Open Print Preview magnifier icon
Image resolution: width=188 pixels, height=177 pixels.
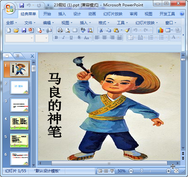(68, 30)
